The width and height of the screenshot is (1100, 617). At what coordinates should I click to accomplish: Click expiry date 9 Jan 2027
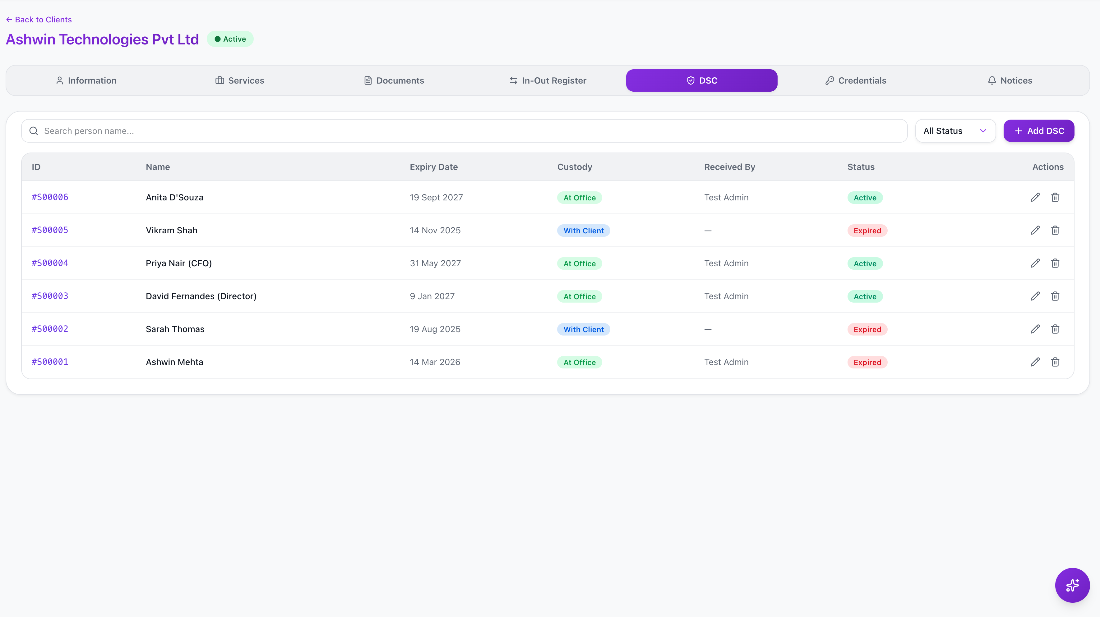432,296
